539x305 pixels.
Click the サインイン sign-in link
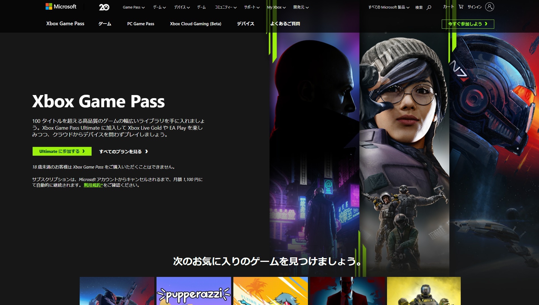[x=475, y=7]
